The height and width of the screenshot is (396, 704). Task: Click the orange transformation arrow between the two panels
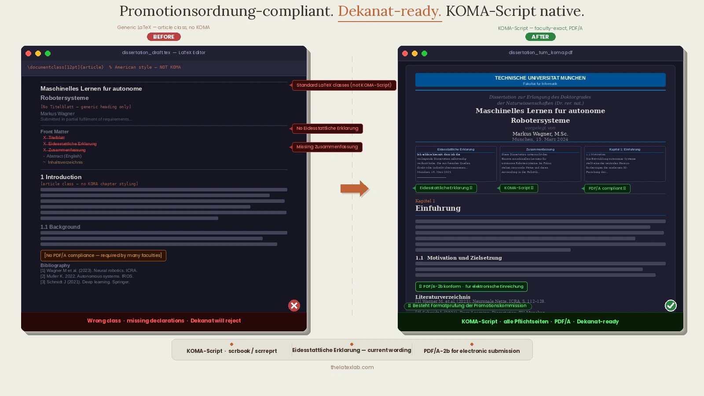click(x=355, y=188)
